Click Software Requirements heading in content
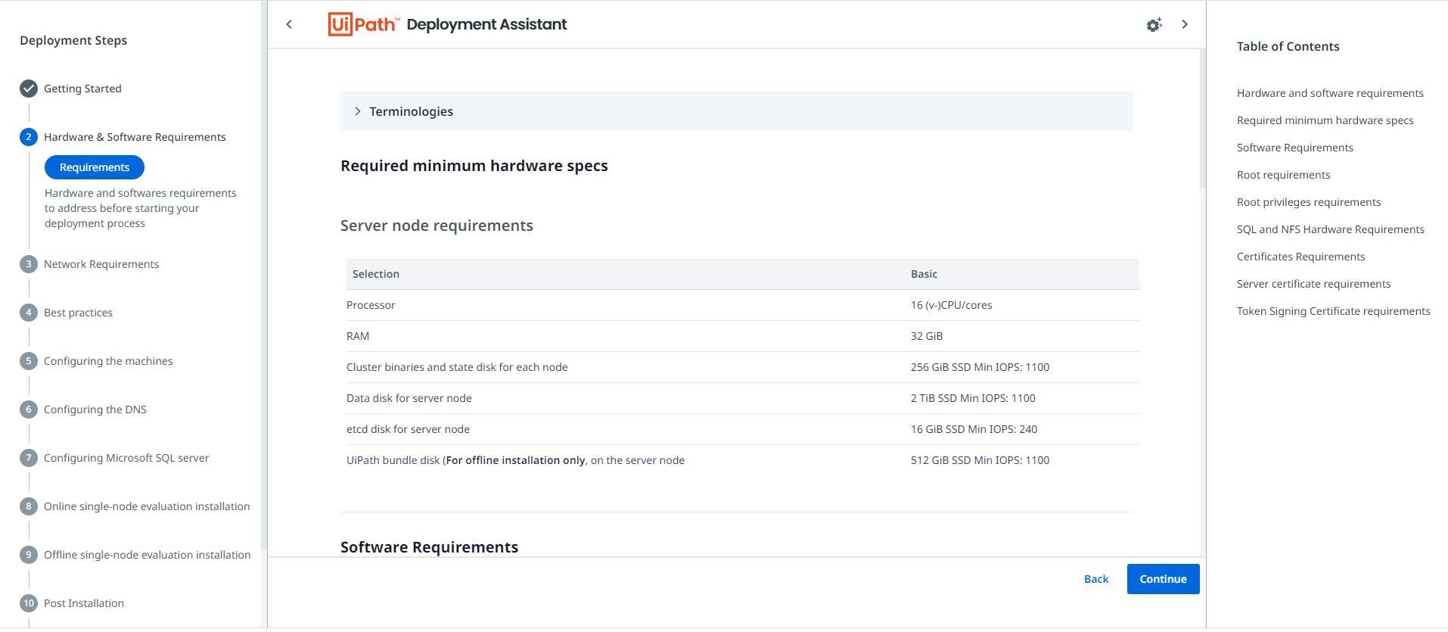This screenshot has height=632, width=1448. pyautogui.click(x=429, y=547)
